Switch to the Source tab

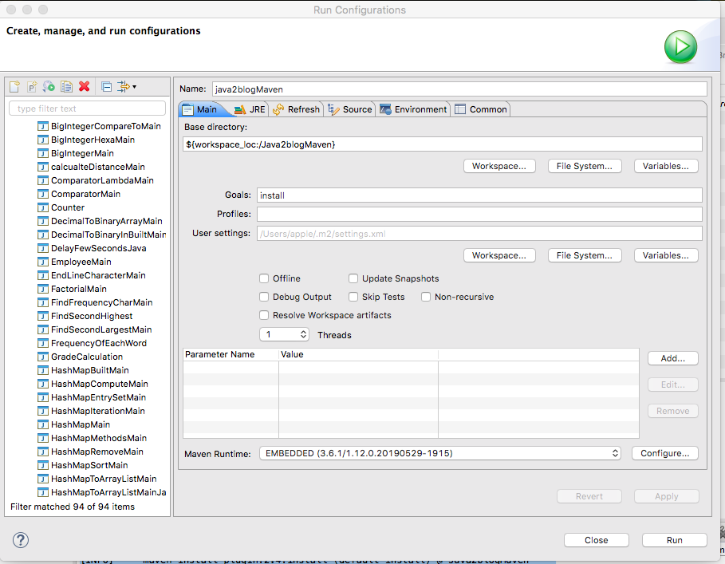pyautogui.click(x=350, y=109)
